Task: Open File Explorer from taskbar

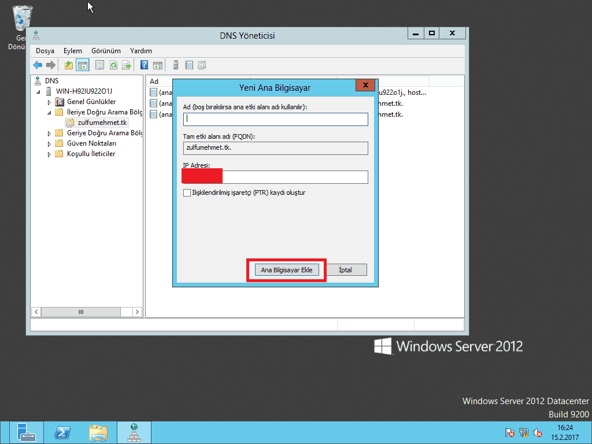Action: [x=98, y=432]
